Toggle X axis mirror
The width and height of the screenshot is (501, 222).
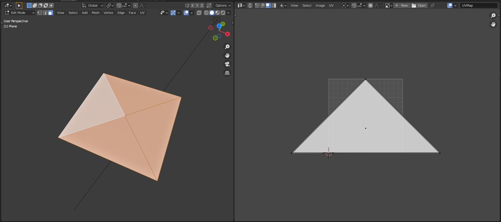click(192, 5)
